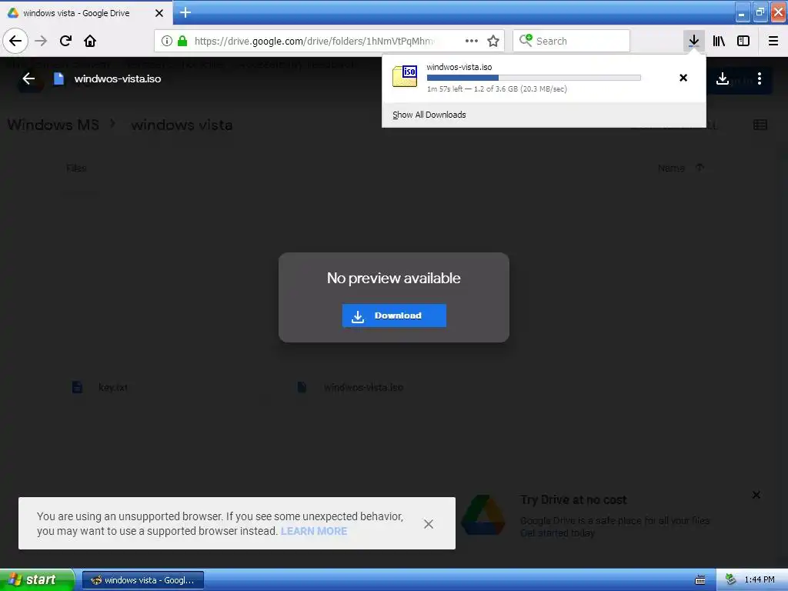Screen dimensions: 788x591
Task: Cancel the windwos-vista.iso download
Action: point(683,78)
